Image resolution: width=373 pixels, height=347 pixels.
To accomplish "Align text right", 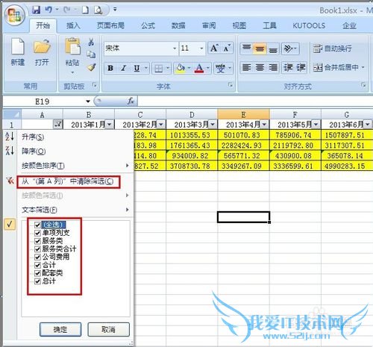I will [273, 67].
